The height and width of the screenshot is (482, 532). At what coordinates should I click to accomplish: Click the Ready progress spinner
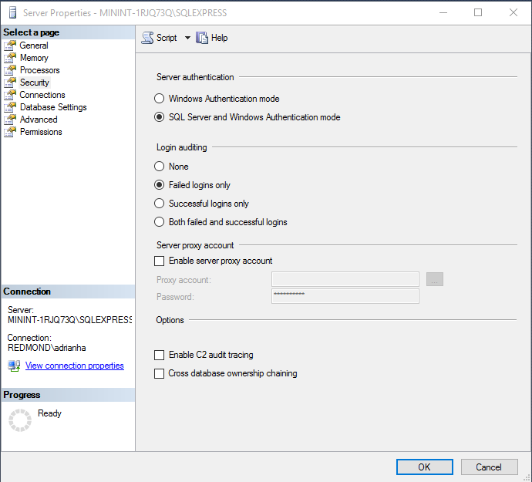pyautogui.click(x=20, y=420)
